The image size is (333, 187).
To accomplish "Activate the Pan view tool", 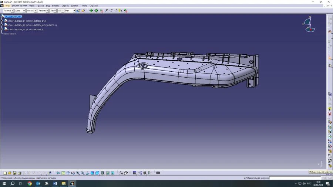I will coord(68,173).
